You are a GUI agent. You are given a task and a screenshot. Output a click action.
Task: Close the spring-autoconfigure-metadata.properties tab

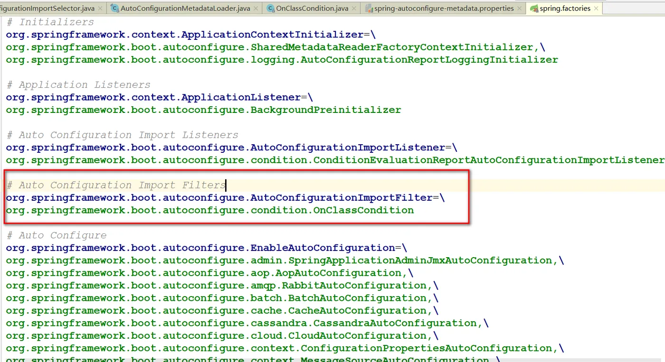[x=519, y=9]
